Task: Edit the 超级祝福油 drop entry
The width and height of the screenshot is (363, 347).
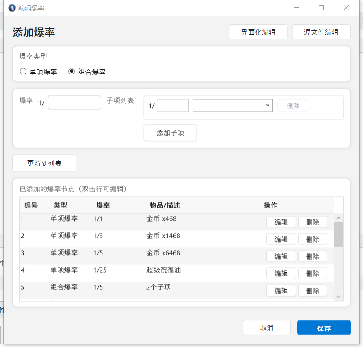Action: click(281, 273)
